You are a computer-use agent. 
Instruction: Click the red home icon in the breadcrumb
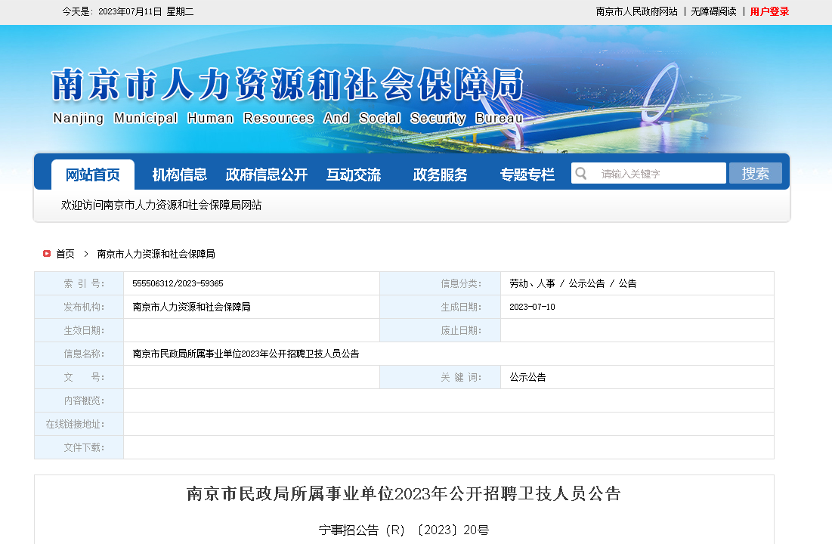pyautogui.click(x=47, y=254)
